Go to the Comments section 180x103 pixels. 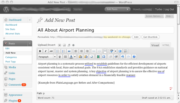15,85
